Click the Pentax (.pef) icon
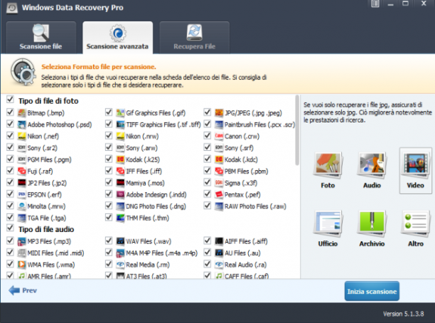This screenshot has height=323, width=435. point(219,194)
